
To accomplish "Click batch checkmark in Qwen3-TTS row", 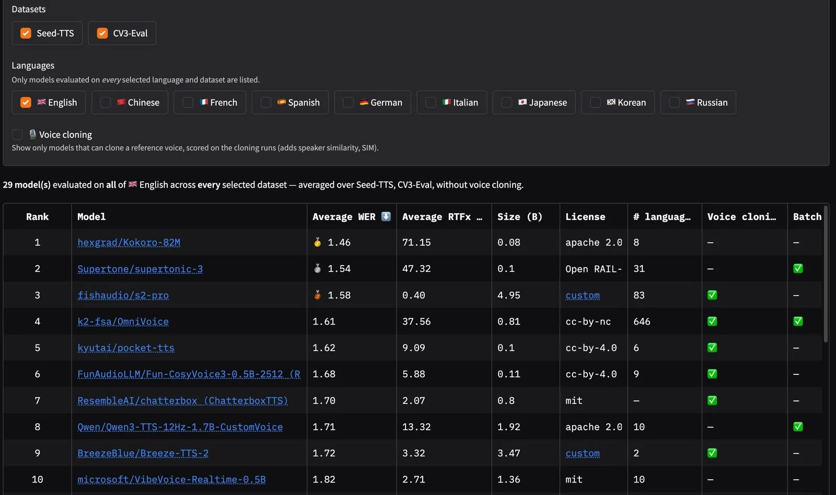I will [798, 427].
